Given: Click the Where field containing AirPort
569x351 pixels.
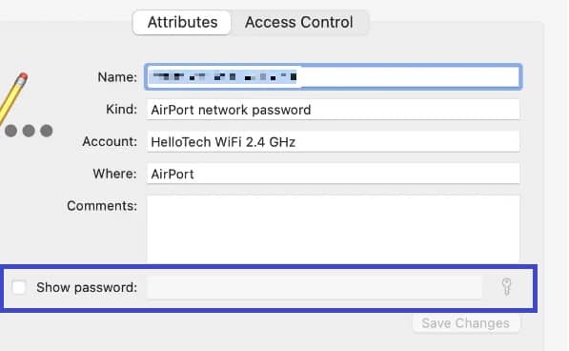Looking at the screenshot, I should (333, 174).
